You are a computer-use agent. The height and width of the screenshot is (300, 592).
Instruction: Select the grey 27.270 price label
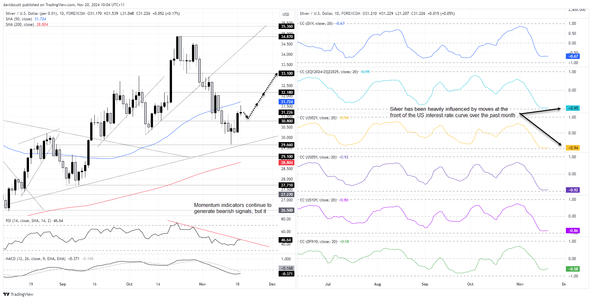coord(287,195)
